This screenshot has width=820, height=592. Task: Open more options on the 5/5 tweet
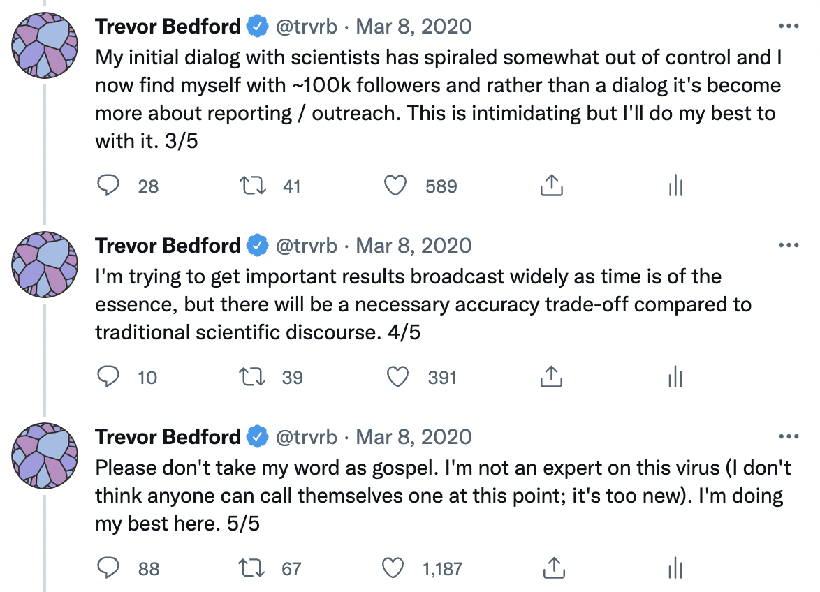(x=788, y=437)
